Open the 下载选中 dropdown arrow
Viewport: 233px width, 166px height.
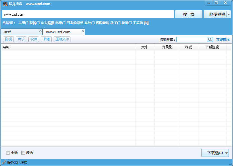(226, 153)
